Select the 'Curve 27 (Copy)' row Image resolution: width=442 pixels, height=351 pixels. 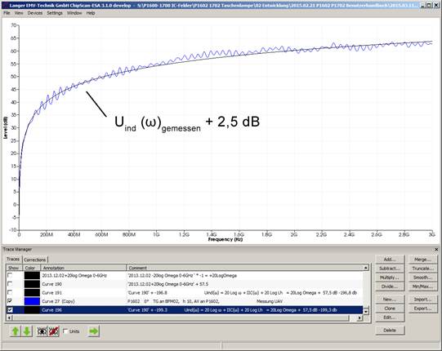click(x=185, y=301)
